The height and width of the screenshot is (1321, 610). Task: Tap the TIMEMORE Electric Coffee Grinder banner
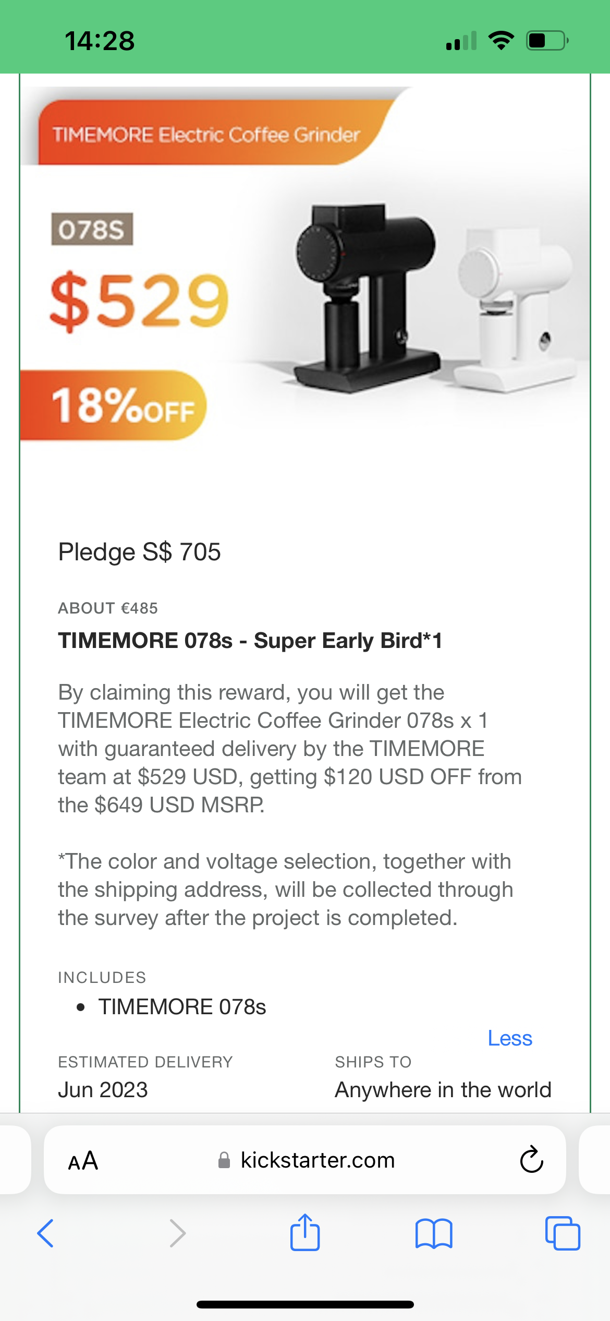[206, 135]
